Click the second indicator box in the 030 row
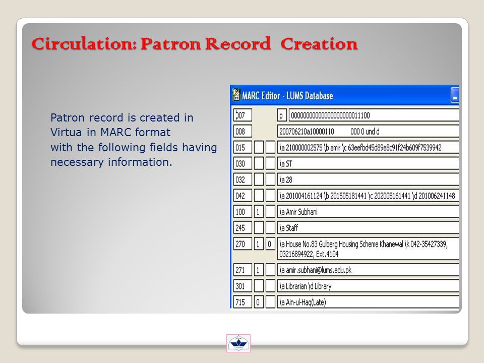The width and height of the screenshot is (484, 363). [270, 163]
